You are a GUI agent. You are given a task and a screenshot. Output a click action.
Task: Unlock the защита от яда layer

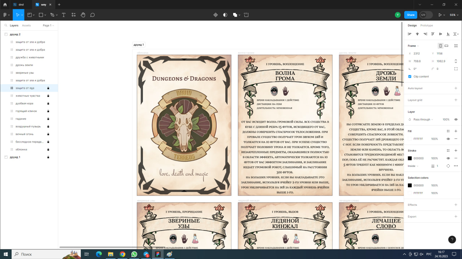[48, 88]
